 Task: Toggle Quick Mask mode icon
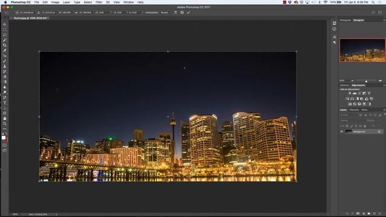(5, 145)
